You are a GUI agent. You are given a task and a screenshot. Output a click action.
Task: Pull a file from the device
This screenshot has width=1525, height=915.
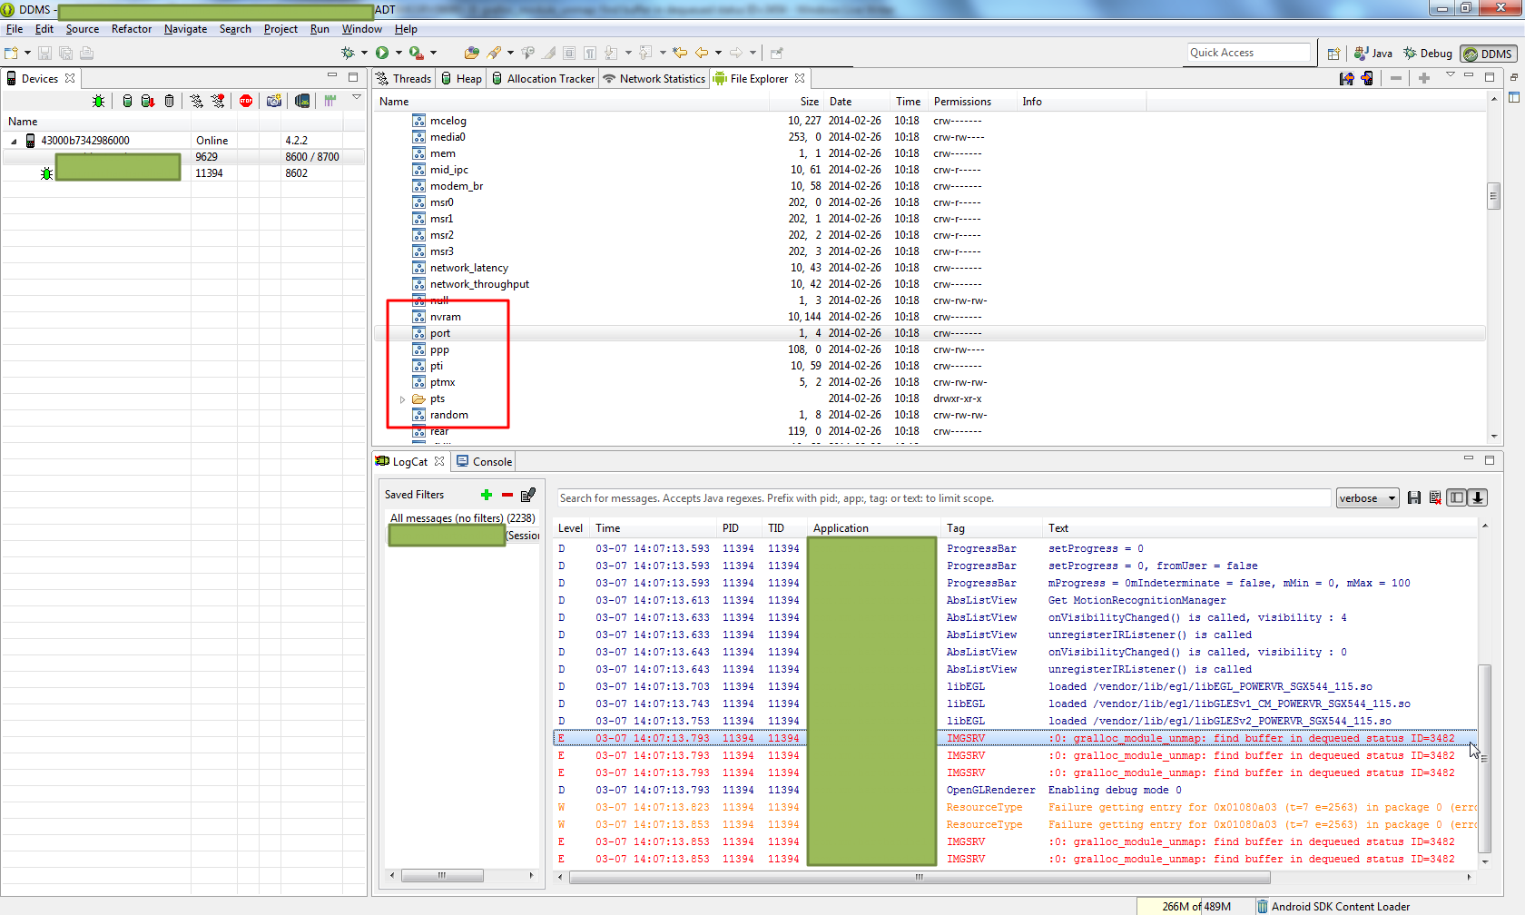coord(1347,79)
